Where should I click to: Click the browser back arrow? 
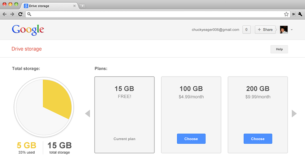5,14
